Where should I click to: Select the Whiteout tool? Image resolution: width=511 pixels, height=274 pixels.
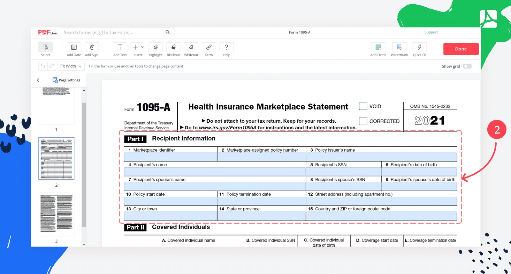click(191, 47)
